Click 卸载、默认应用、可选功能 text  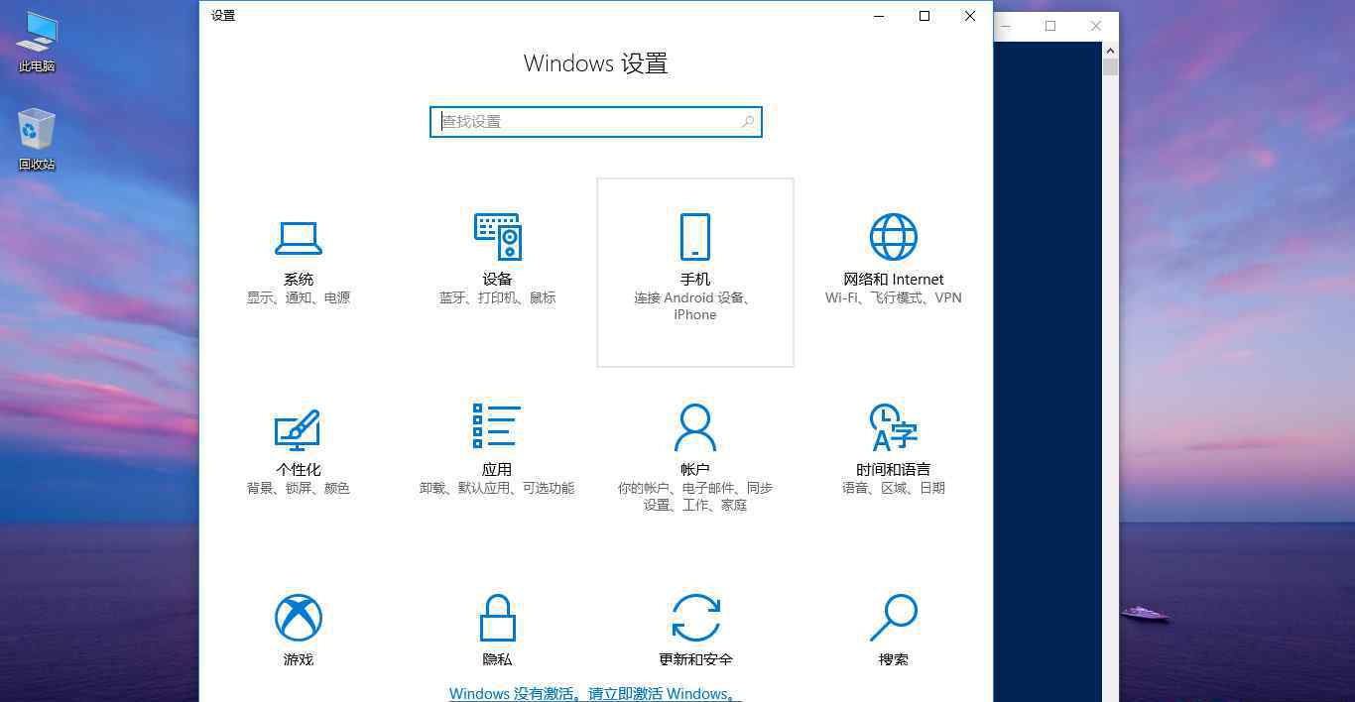pos(497,488)
